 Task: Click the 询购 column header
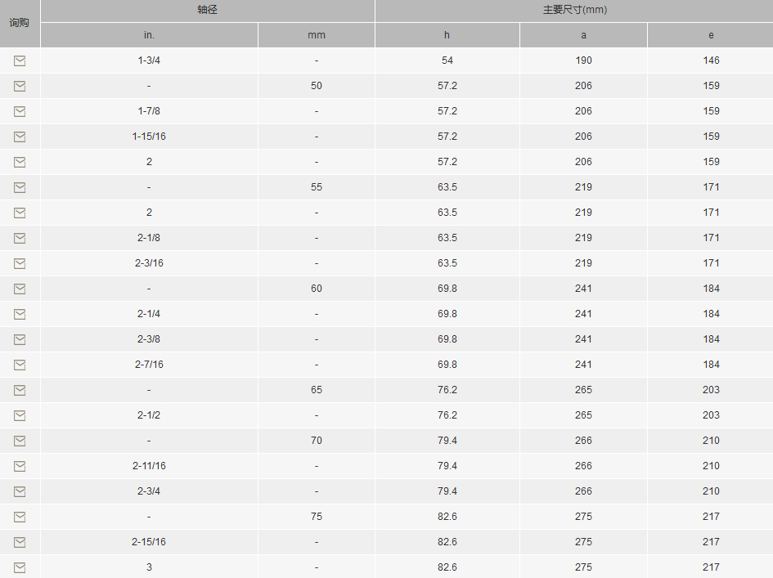[x=20, y=23]
